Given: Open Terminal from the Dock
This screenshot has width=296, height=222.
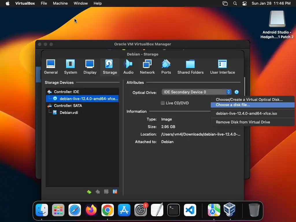Looking at the screenshot, I should click(x=173, y=210).
